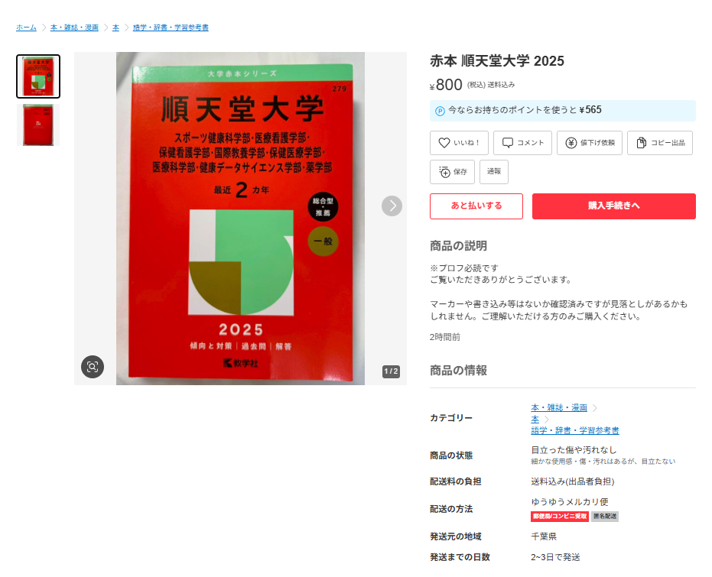
Task: Click the main book cover image
Action: [x=240, y=219]
